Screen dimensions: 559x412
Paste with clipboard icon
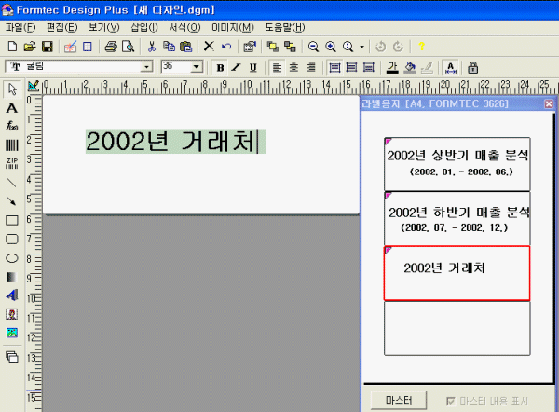pyautogui.click(x=185, y=47)
